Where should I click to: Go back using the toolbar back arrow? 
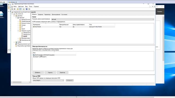point(12,9)
